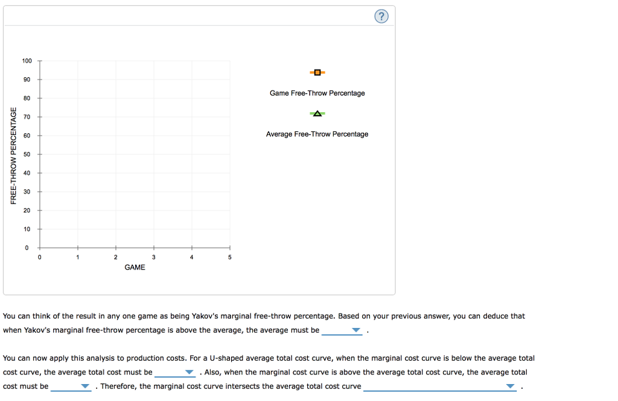
Task: Click the y-axis value 50
Action: tap(27, 154)
